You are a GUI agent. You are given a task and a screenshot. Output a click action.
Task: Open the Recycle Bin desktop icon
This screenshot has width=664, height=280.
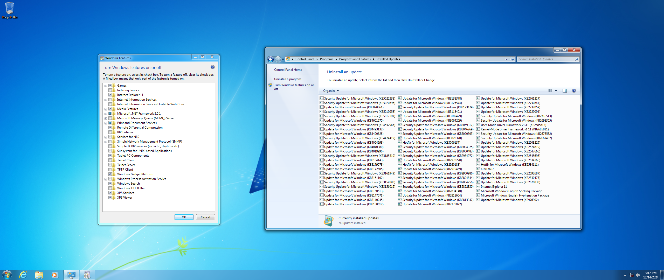coord(10,10)
